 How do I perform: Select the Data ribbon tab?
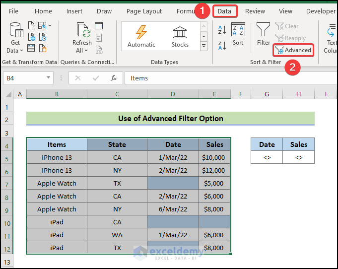(224, 11)
